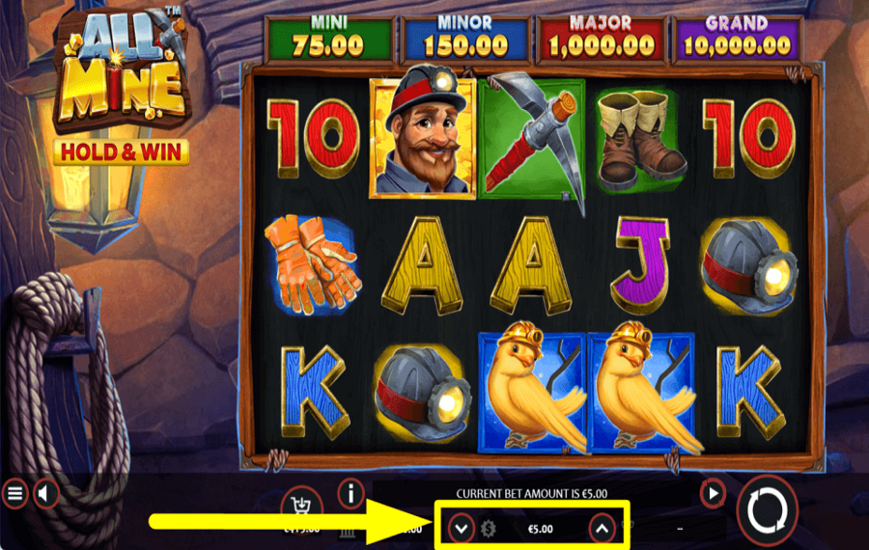Click the pickaxe symbol on reels

point(532,140)
